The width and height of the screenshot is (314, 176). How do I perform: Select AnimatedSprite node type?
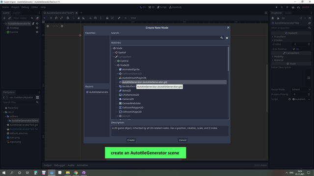(131, 69)
